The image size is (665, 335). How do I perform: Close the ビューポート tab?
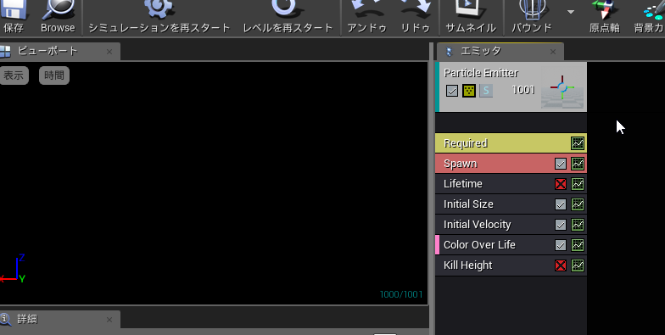[109, 52]
